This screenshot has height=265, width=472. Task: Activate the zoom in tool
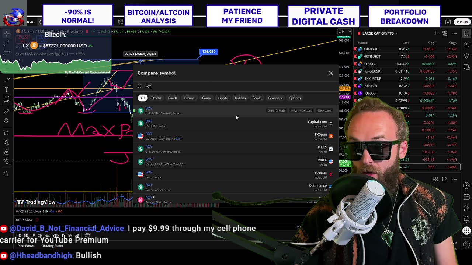coord(6,121)
